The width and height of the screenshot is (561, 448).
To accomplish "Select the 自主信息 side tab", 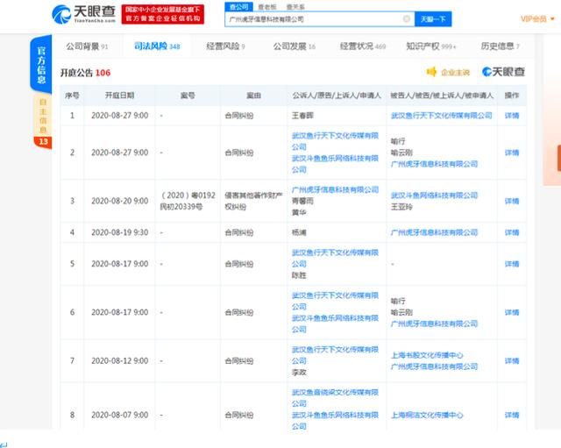I will tap(43, 115).
